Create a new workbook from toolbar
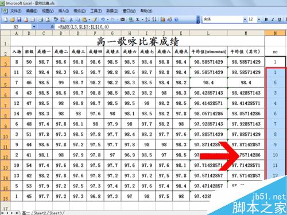 point(6,19)
